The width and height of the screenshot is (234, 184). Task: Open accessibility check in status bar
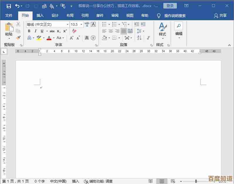point(98,181)
